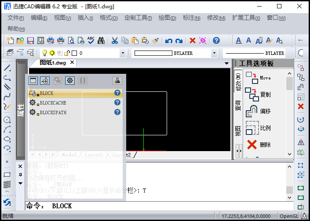The width and height of the screenshot is (310, 221).
Task: Open help for BLOCKSPATH entry
Action: tap(117, 112)
